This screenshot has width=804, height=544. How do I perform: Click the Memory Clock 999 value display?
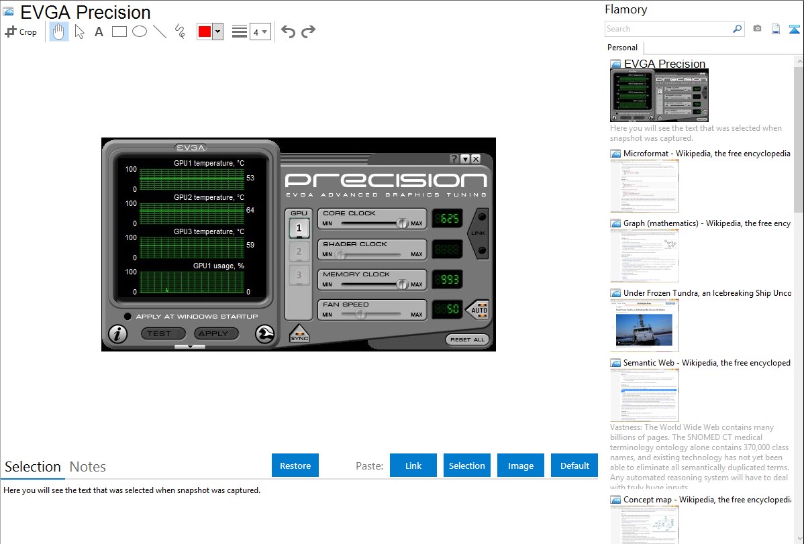(448, 280)
